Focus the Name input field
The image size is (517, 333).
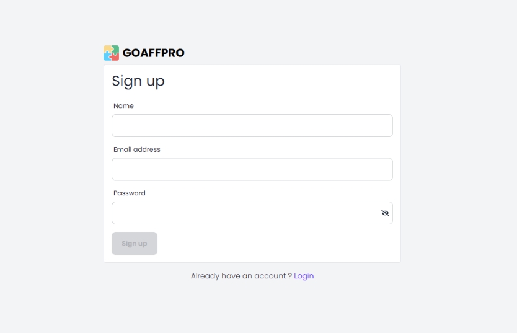coord(252,126)
